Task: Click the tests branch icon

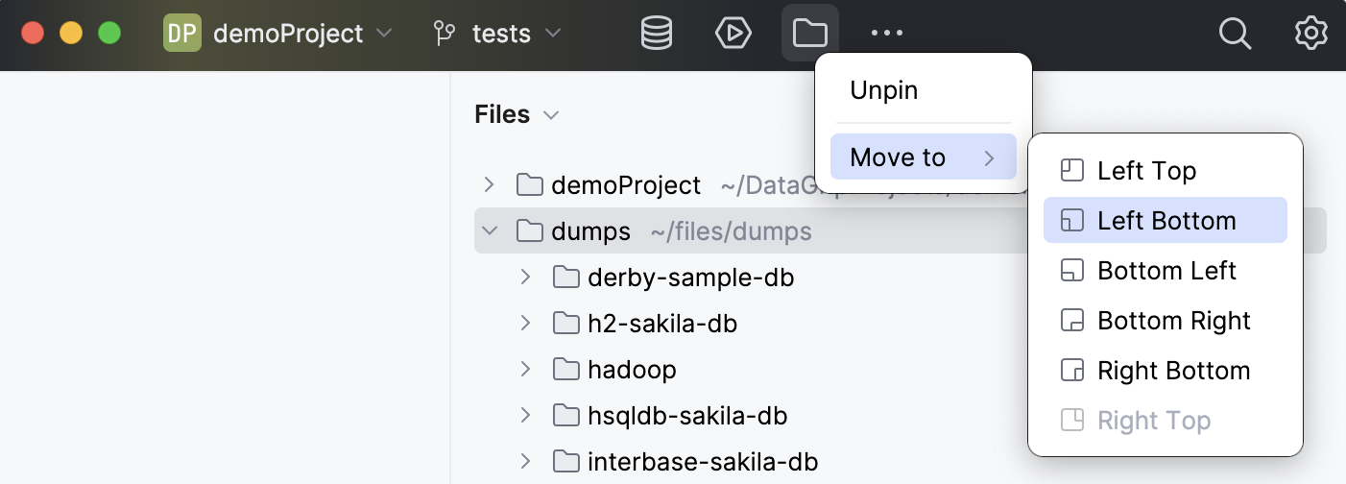Action: point(445,35)
